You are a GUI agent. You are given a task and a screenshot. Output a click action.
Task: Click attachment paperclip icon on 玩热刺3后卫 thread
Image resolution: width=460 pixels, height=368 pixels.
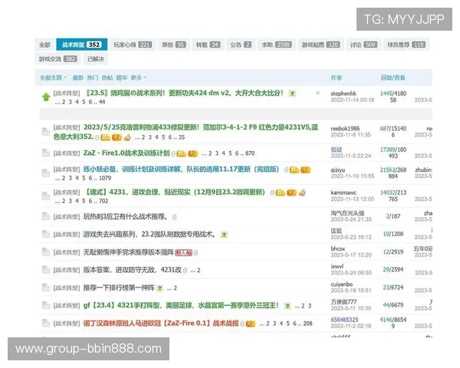point(174,217)
